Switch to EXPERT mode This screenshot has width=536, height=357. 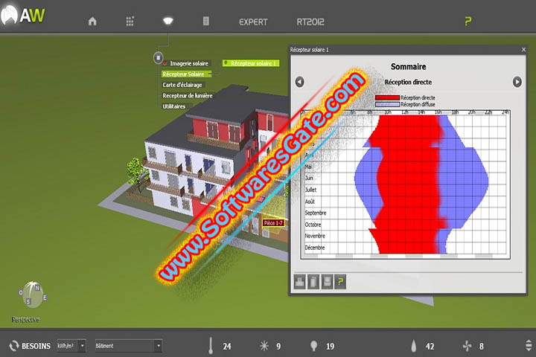pos(253,22)
